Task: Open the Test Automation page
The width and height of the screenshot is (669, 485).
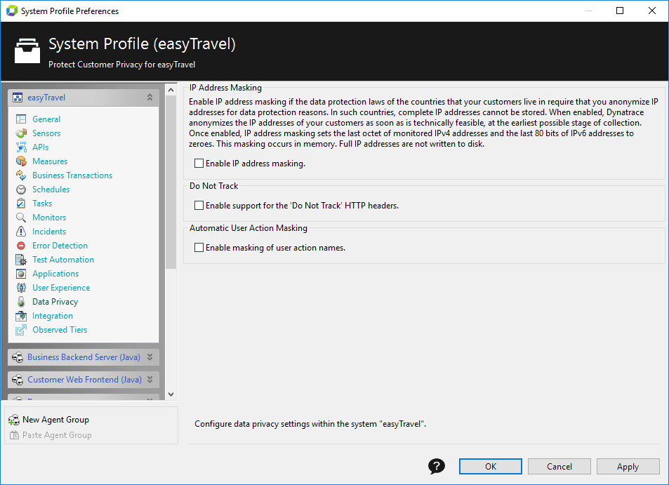Action: coord(63,260)
